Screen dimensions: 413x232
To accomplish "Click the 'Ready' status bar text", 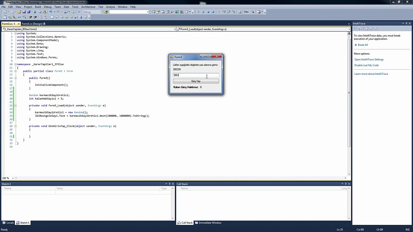I will pos(5,230).
